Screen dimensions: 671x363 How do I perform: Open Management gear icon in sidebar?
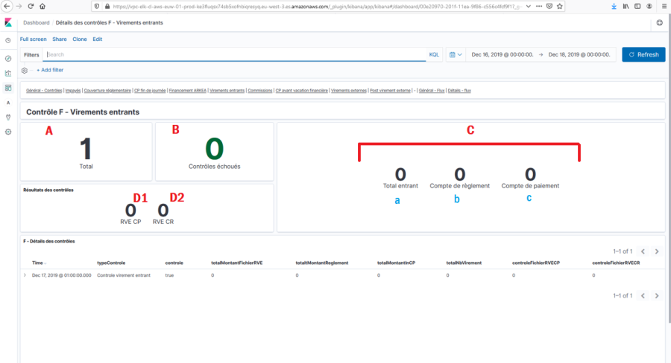tap(8, 132)
